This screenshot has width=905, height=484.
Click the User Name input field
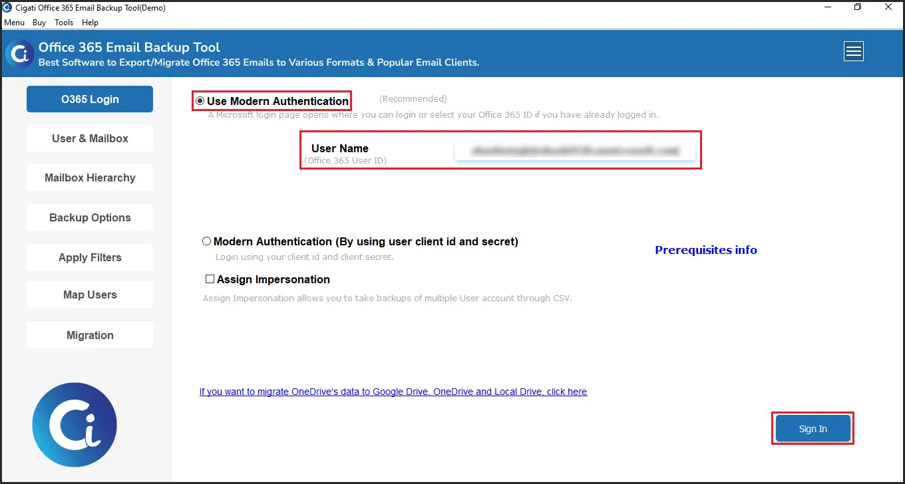coord(575,151)
